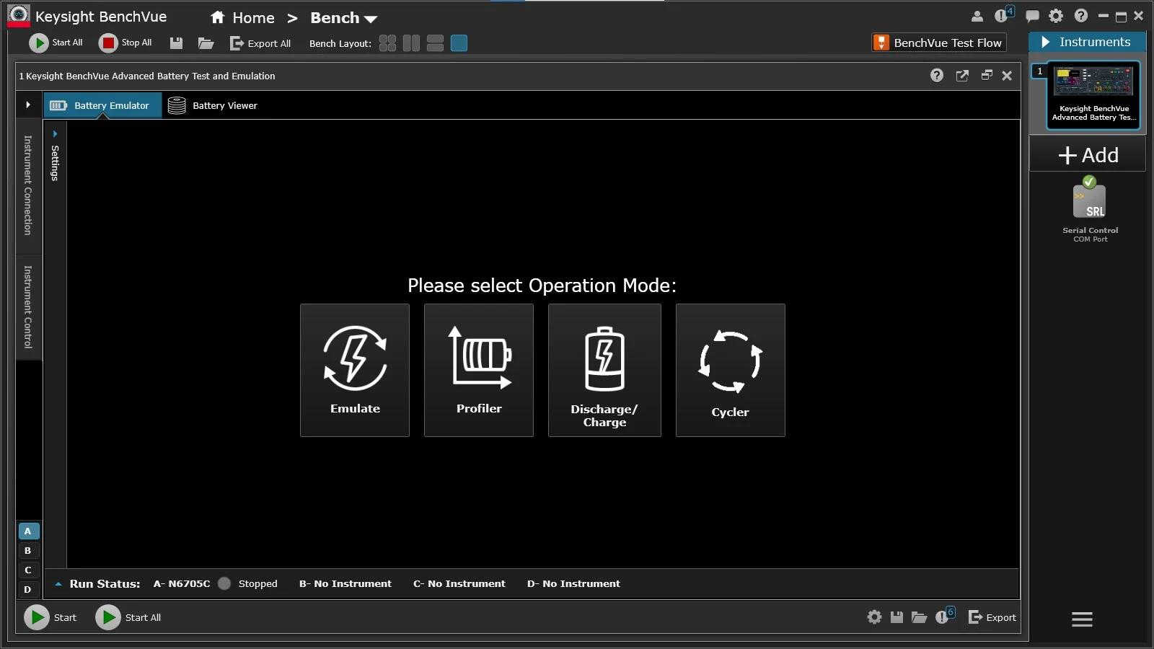Screen dimensions: 1154x649
Task: Open the user account icon
Action: pos(977,16)
